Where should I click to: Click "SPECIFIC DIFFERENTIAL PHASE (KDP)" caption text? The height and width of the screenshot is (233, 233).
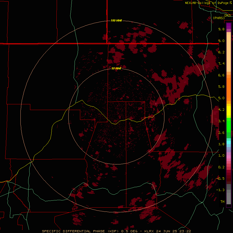click(81, 231)
